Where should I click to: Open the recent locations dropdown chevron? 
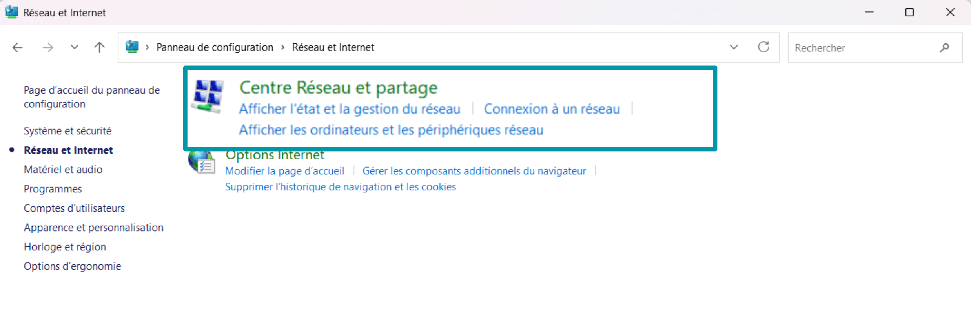(x=75, y=47)
